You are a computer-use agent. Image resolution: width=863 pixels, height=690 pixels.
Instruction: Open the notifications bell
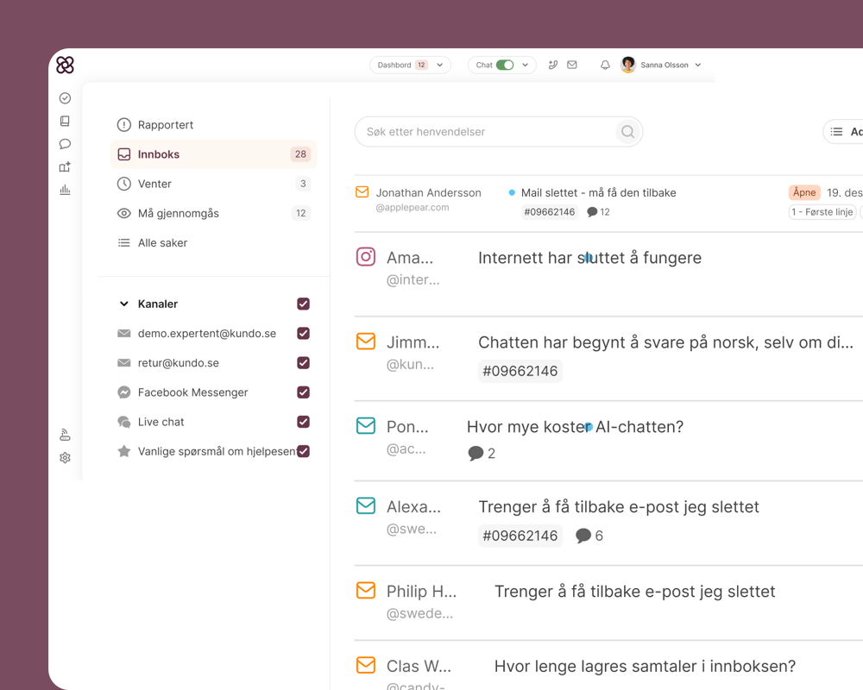[x=605, y=65]
